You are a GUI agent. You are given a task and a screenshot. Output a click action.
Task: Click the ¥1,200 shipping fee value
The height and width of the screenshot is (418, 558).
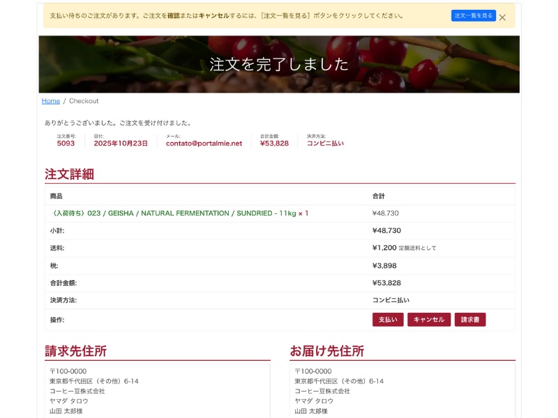click(384, 247)
